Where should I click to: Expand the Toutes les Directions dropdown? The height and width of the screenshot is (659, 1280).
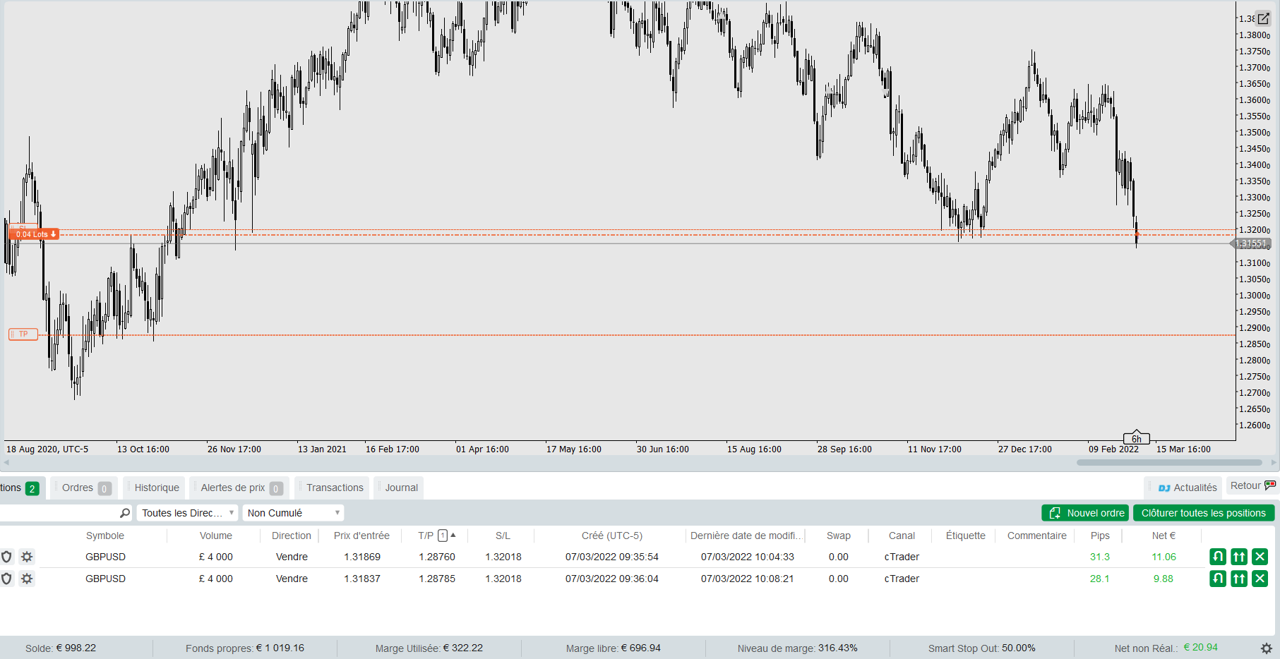[x=187, y=513]
